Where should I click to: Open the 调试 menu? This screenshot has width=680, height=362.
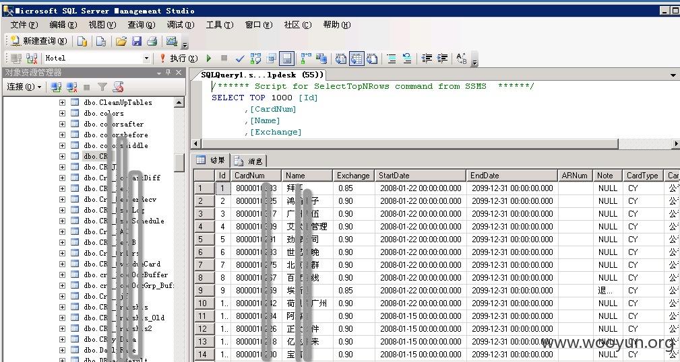click(x=181, y=25)
